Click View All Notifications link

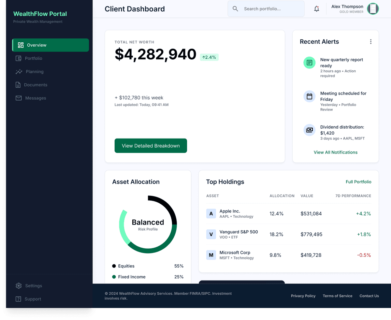click(336, 152)
